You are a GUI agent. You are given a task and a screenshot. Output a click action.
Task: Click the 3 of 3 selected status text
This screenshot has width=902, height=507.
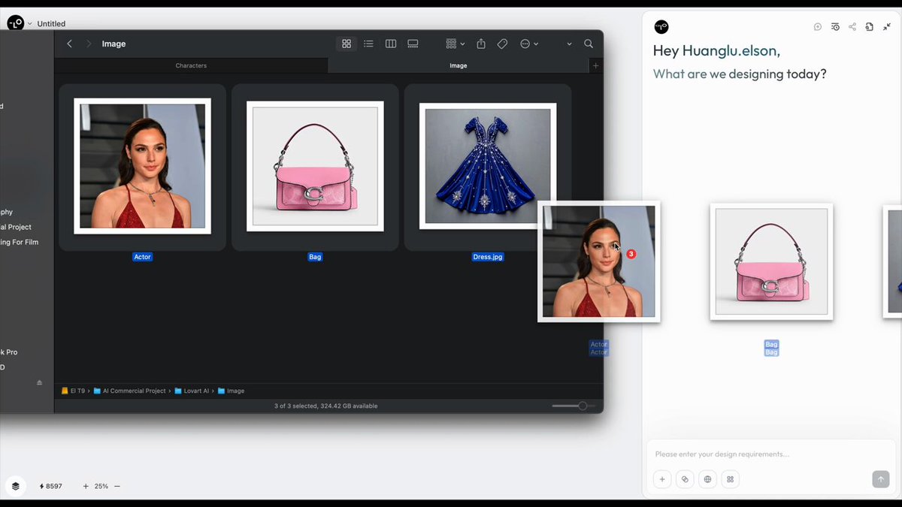326,406
